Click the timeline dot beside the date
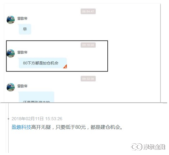 point(9,119)
